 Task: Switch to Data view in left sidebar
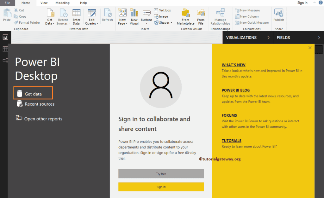5,49
